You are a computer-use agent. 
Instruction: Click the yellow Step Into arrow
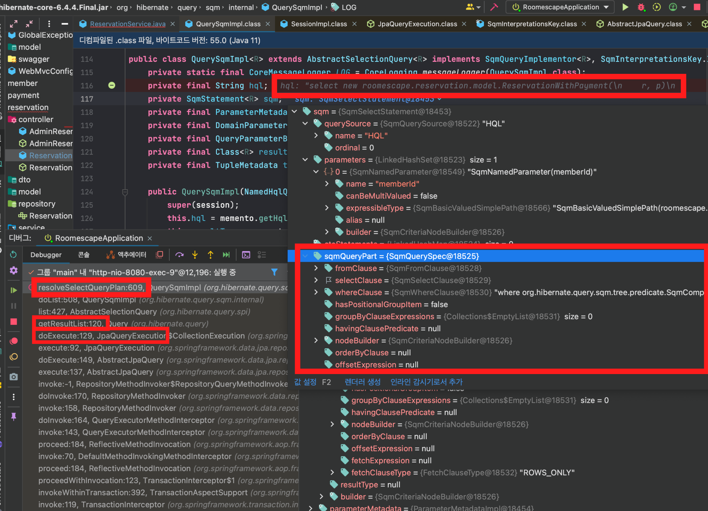(x=195, y=255)
